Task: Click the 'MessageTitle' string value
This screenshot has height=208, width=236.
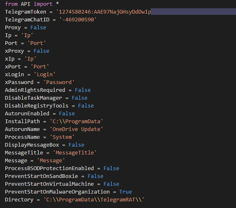Action: 75,152
